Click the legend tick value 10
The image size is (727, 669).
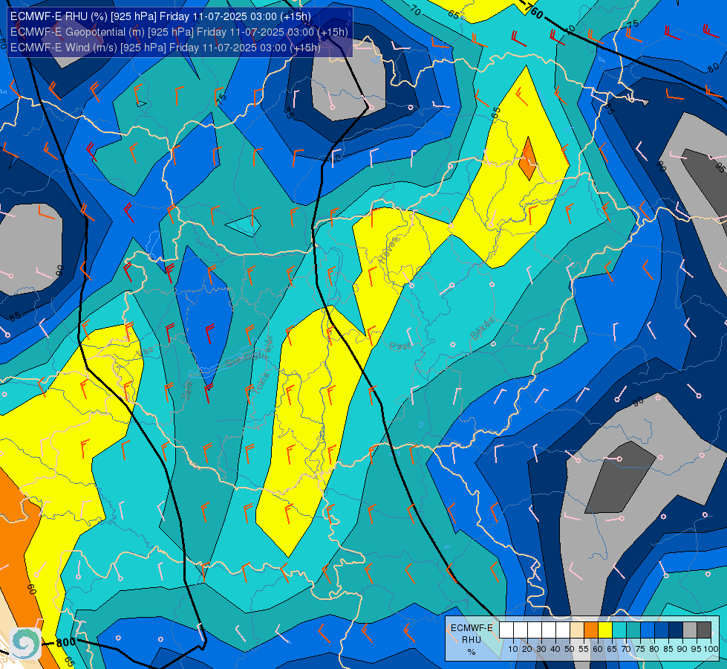click(x=513, y=649)
